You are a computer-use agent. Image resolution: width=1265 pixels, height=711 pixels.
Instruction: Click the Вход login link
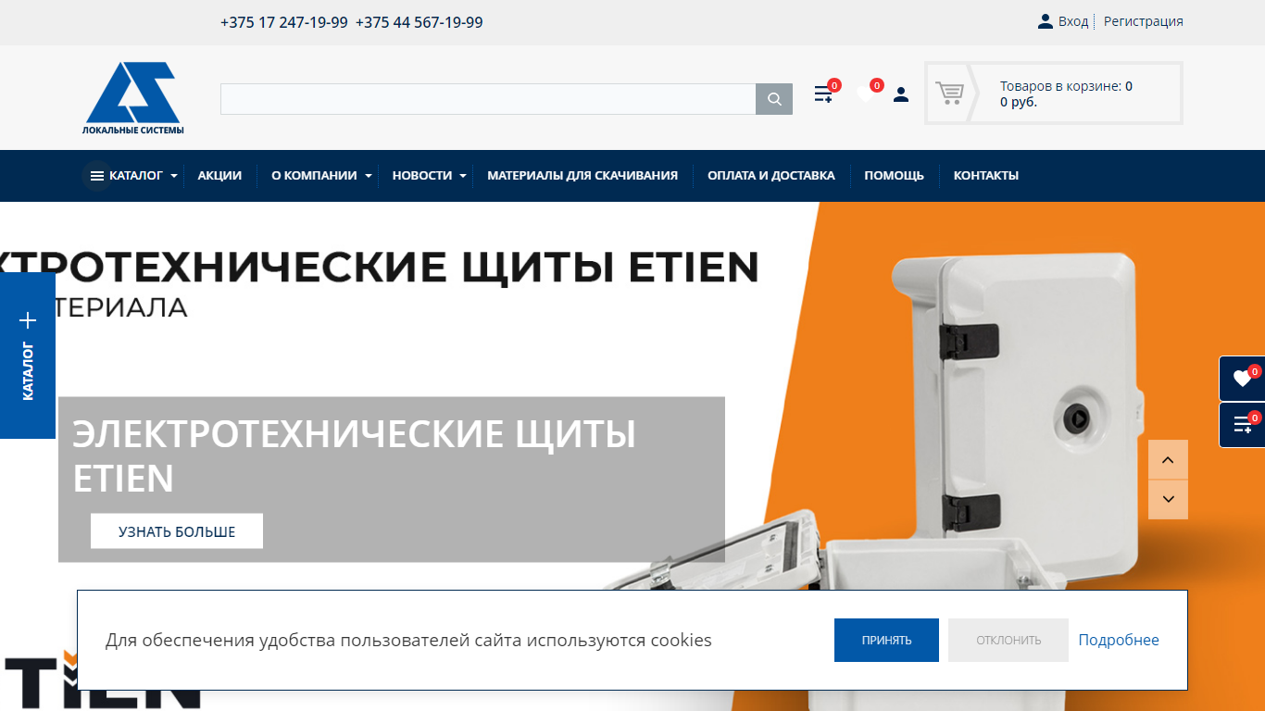coord(1073,21)
